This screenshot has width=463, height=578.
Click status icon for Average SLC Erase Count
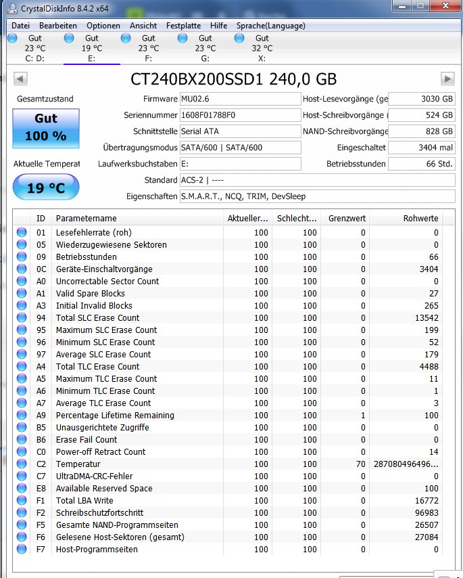point(22,354)
